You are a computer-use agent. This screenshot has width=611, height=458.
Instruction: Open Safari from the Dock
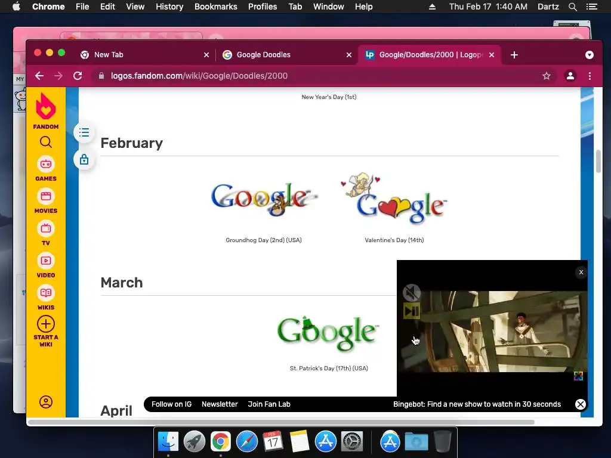click(247, 442)
